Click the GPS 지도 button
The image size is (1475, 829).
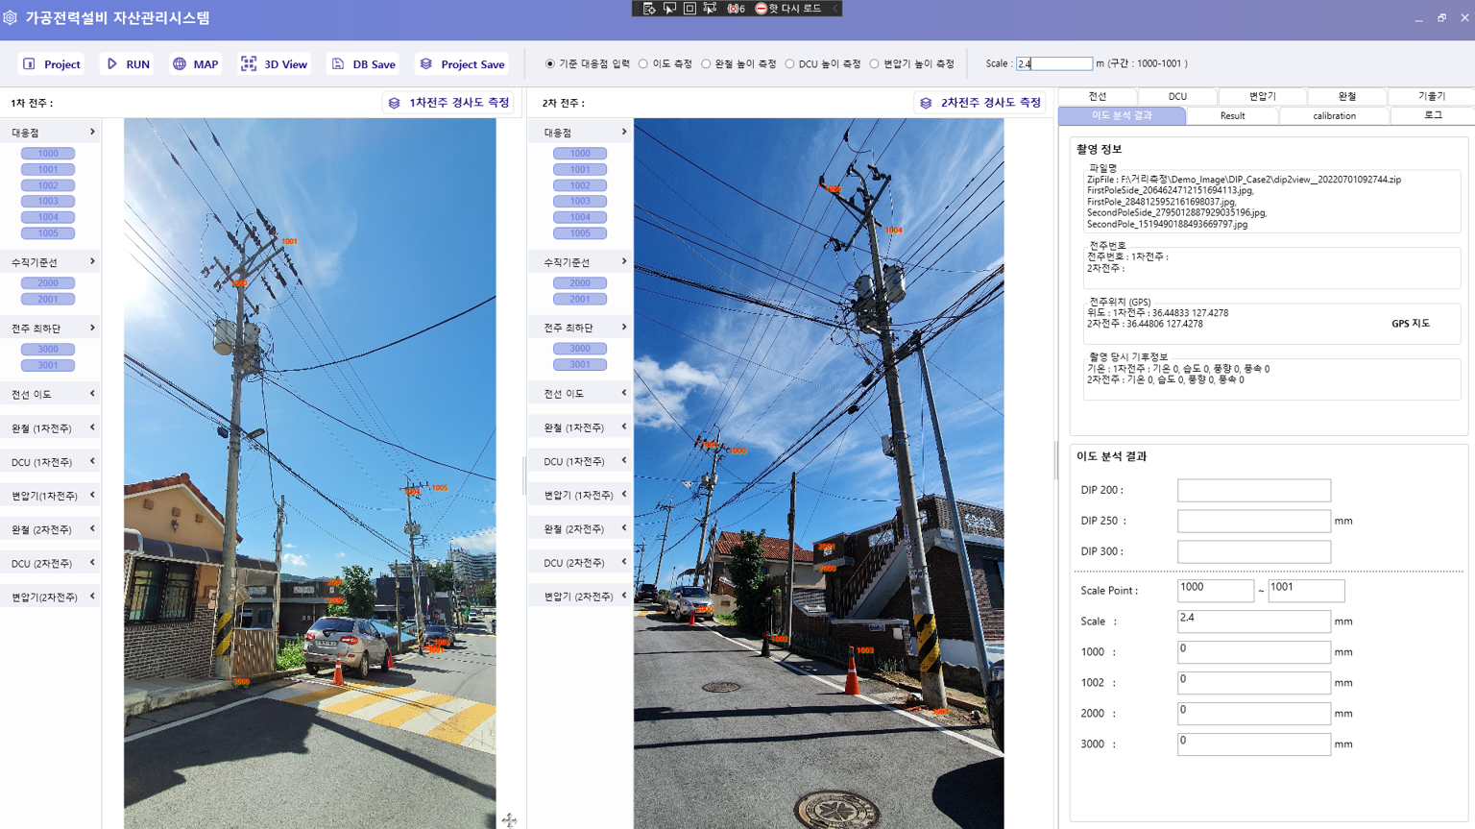click(x=1410, y=324)
